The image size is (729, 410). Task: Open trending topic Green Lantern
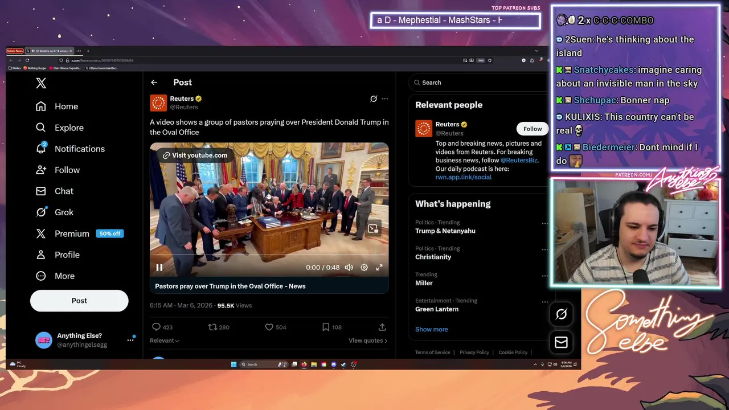click(437, 309)
